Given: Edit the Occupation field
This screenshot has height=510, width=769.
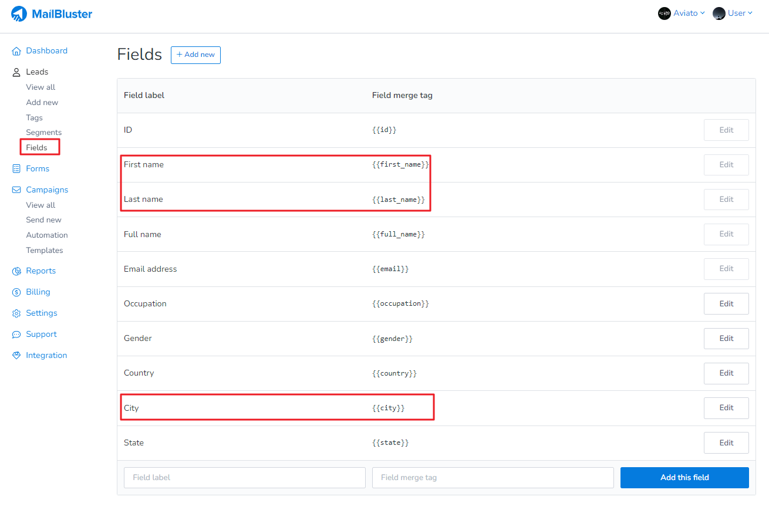Looking at the screenshot, I should (726, 304).
